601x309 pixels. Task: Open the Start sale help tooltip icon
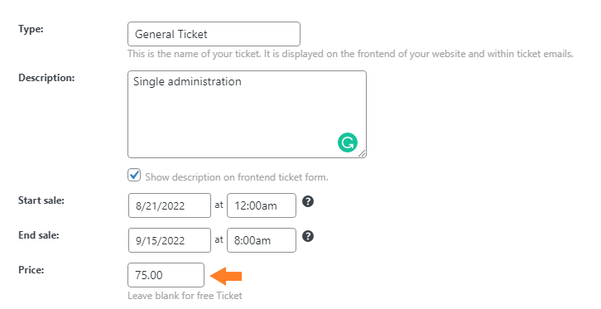(x=308, y=201)
